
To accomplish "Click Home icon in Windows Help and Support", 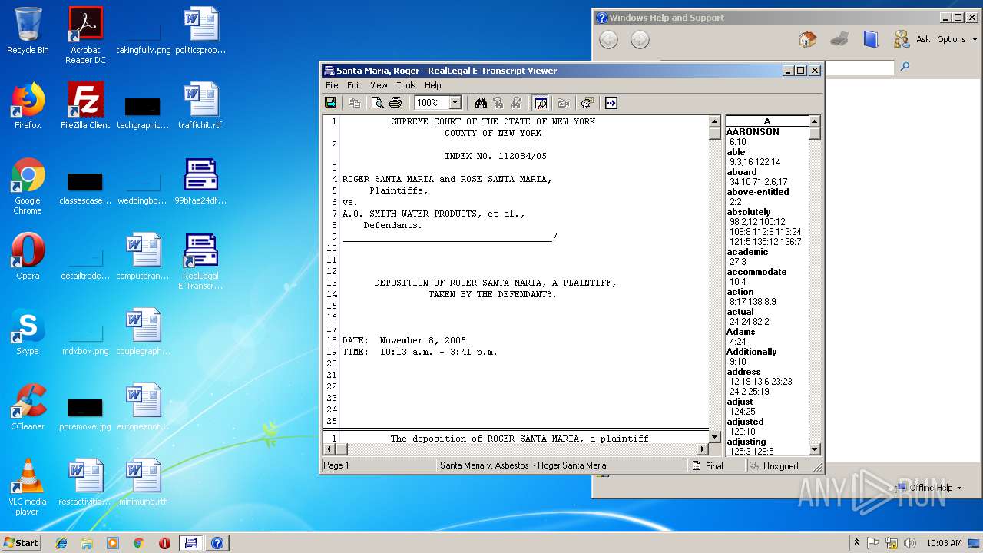I will pos(807,39).
